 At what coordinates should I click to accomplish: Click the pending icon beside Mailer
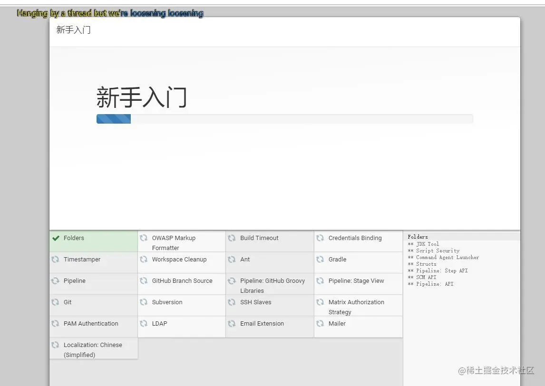(x=320, y=323)
